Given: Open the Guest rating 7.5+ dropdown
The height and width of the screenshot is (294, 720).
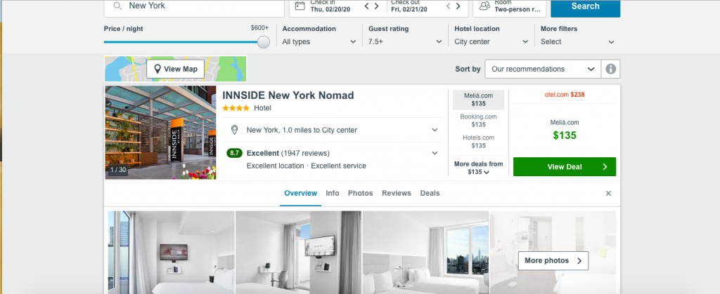Looking at the screenshot, I should click(406, 41).
